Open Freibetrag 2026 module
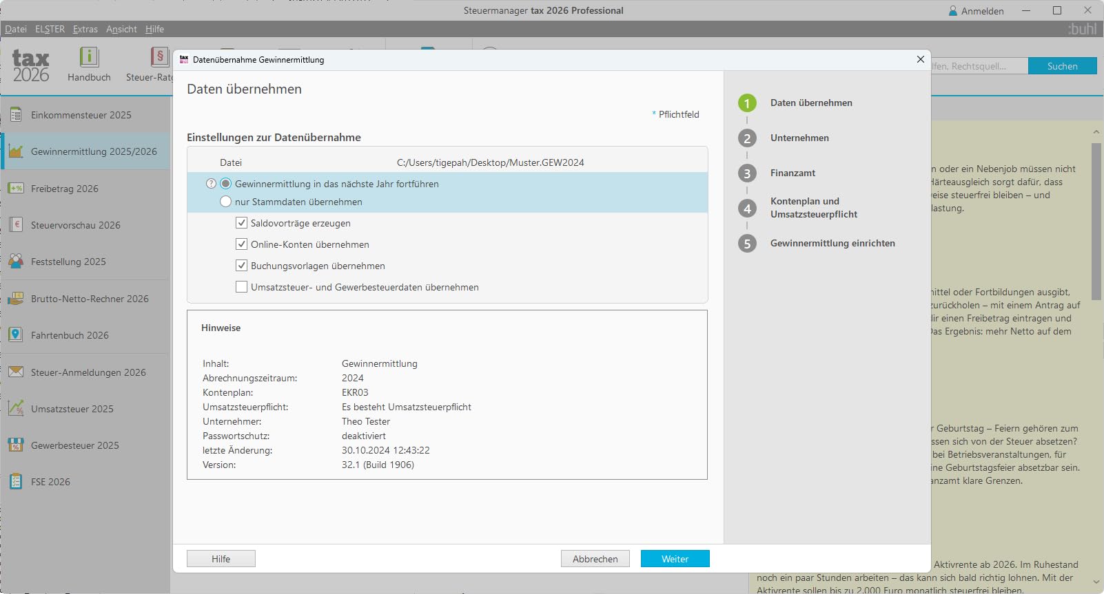 [85, 189]
